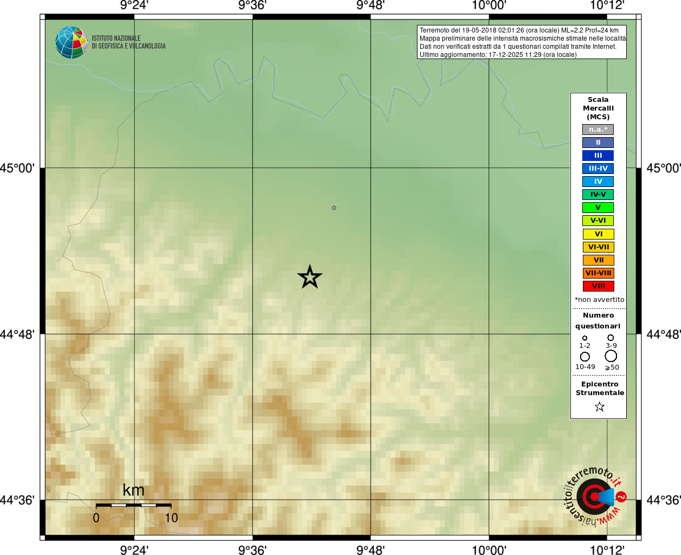This screenshot has height=555, width=681.
Task: Select the yellow VI intensity swatch
Action: (x=598, y=234)
